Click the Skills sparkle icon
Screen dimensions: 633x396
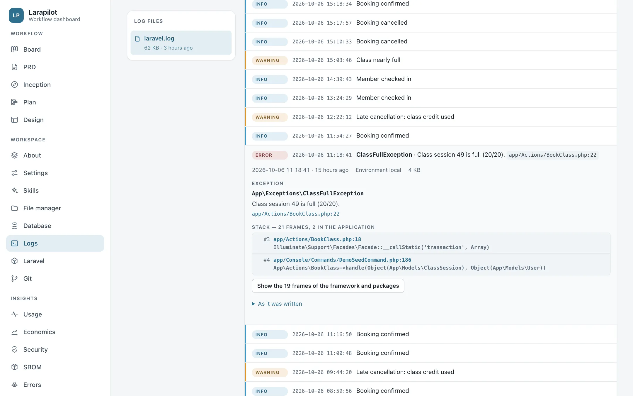click(x=14, y=190)
